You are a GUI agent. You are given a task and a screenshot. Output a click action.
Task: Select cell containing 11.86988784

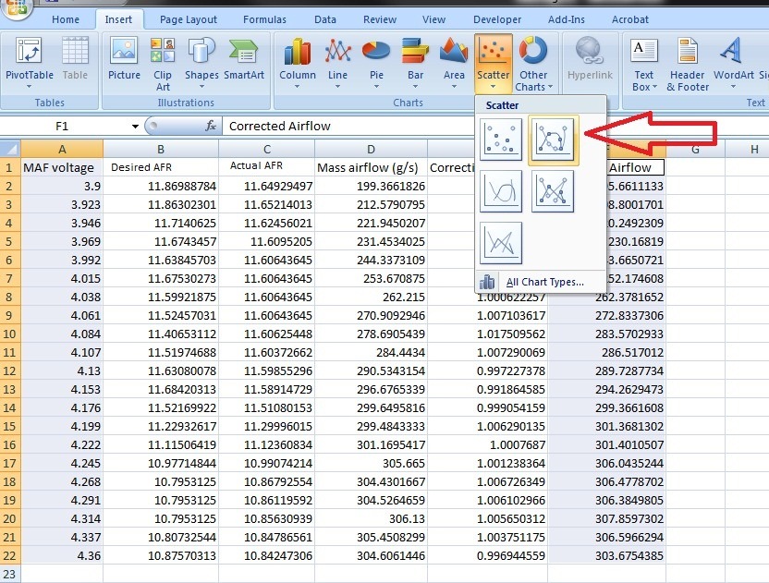pyautogui.click(x=161, y=186)
